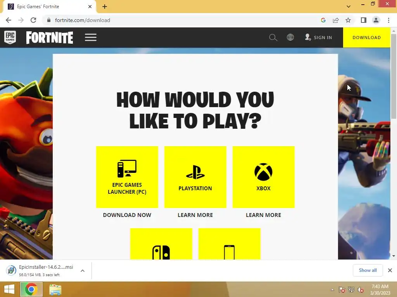
Task: Open the Fortnite logo home link
Action: (x=50, y=38)
